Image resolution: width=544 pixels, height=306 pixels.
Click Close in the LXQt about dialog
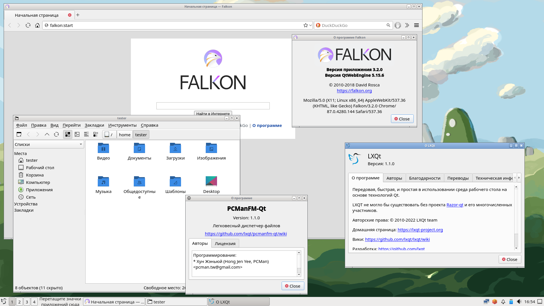click(x=510, y=259)
